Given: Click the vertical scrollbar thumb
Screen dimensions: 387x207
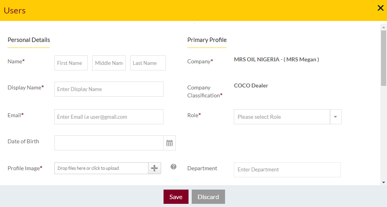Looking at the screenshot, I should click(x=383, y=58).
